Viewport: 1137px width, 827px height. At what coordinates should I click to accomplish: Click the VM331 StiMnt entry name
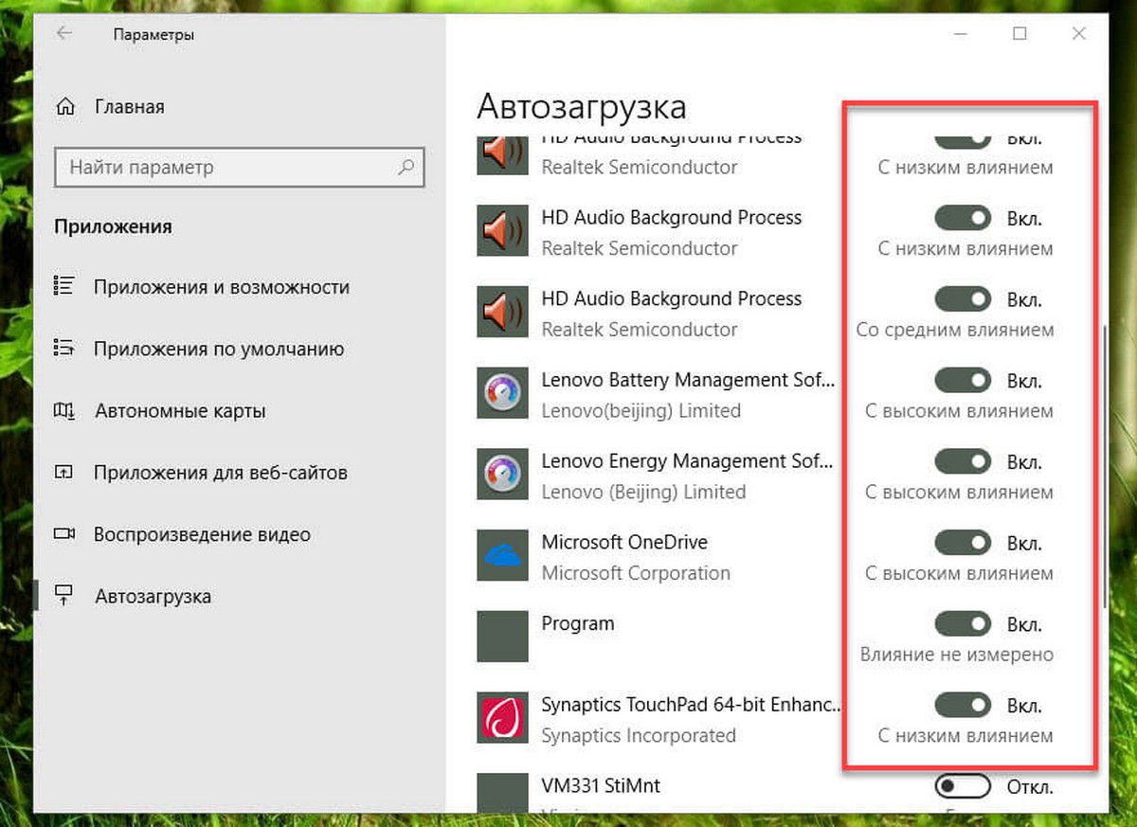point(601,785)
